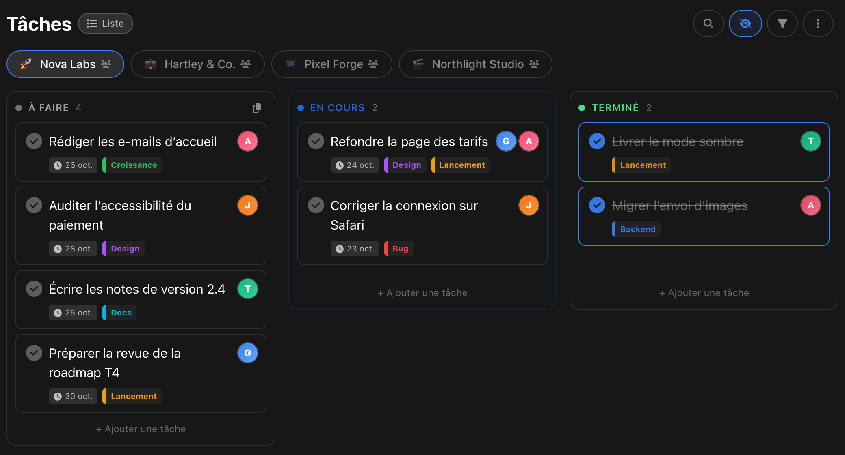
Task: Check off Auditer l'accessibilité du paiement
Action: pyautogui.click(x=34, y=206)
